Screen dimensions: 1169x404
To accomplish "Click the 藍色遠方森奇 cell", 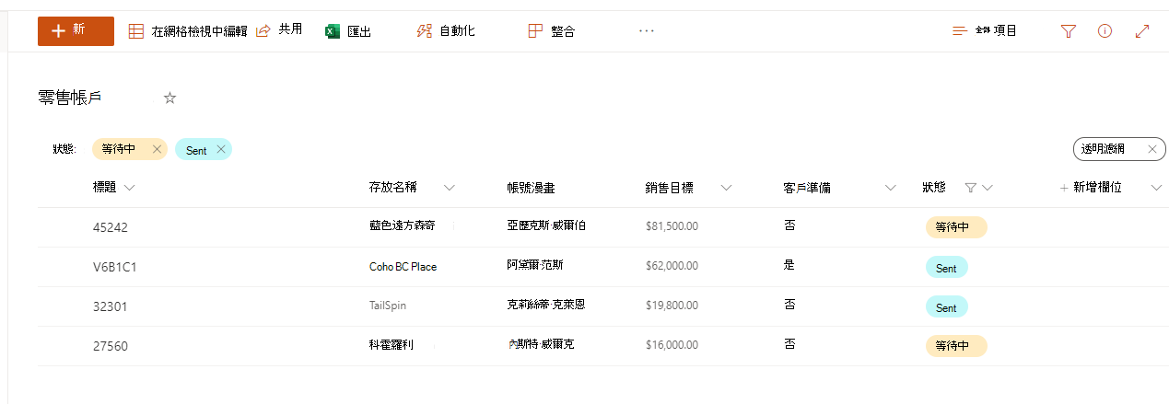I will pos(402,225).
